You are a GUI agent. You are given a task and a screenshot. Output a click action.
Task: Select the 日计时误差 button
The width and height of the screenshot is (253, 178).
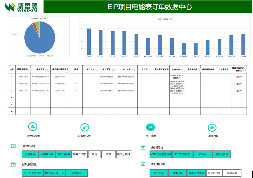(214, 173)
